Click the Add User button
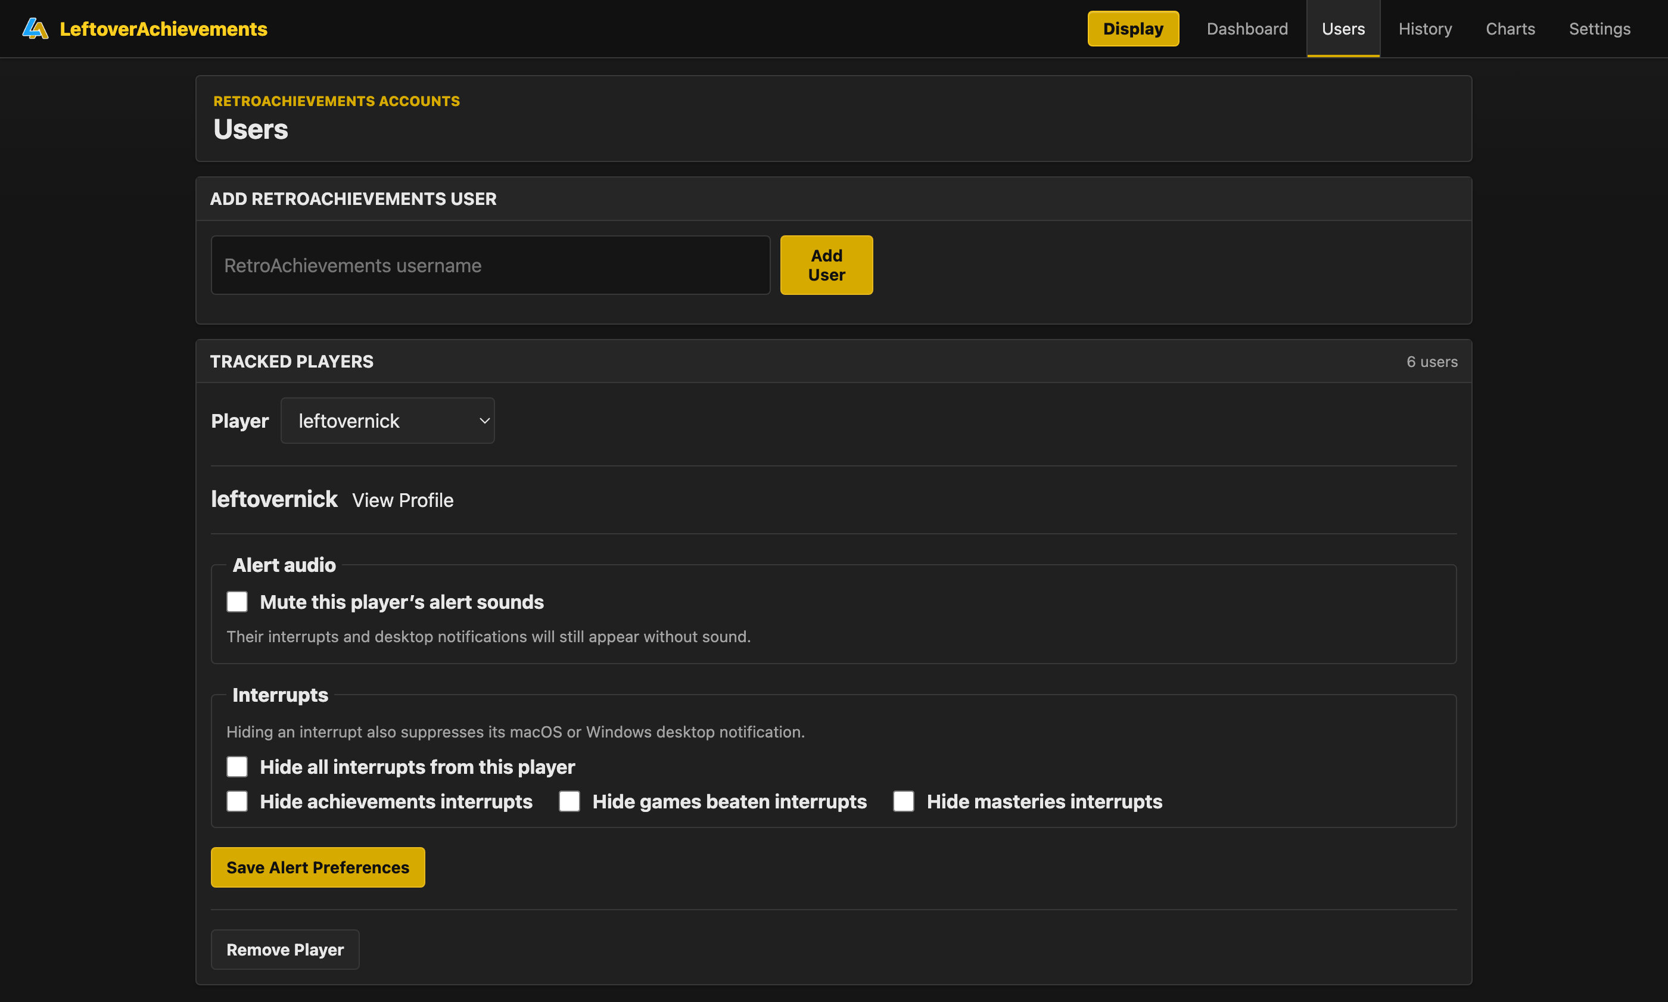This screenshot has width=1668, height=1002. pyautogui.click(x=826, y=265)
